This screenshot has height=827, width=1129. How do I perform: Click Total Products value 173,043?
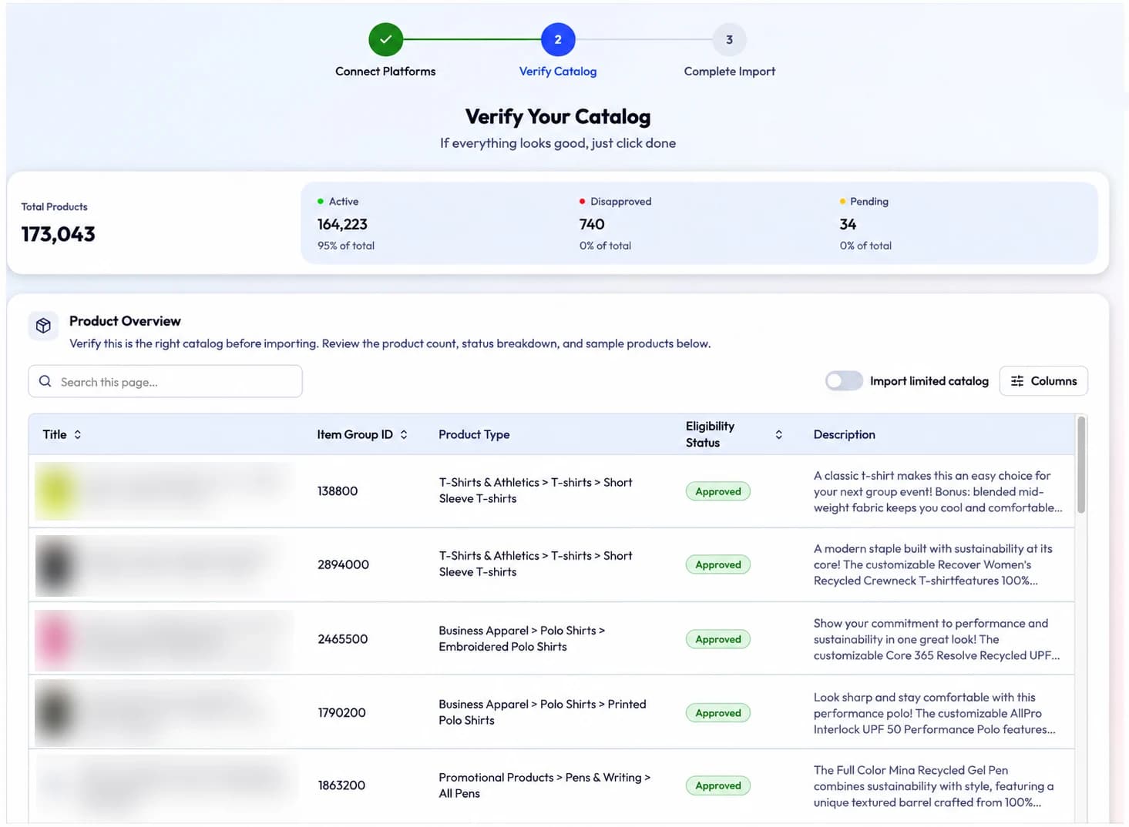[x=58, y=234]
